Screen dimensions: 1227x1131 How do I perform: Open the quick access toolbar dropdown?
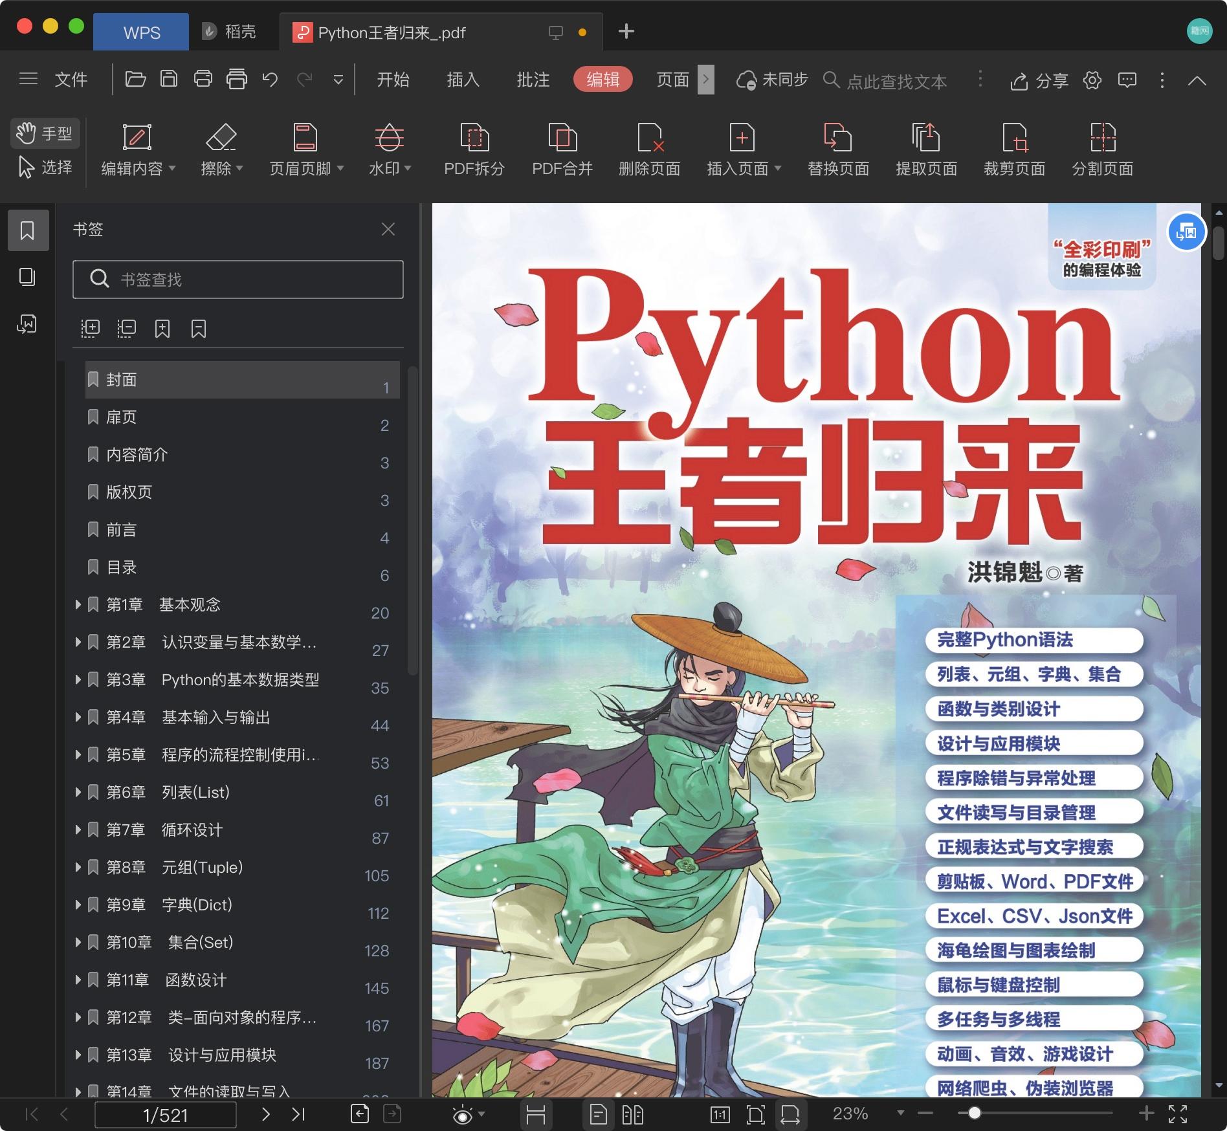click(x=338, y=80)
